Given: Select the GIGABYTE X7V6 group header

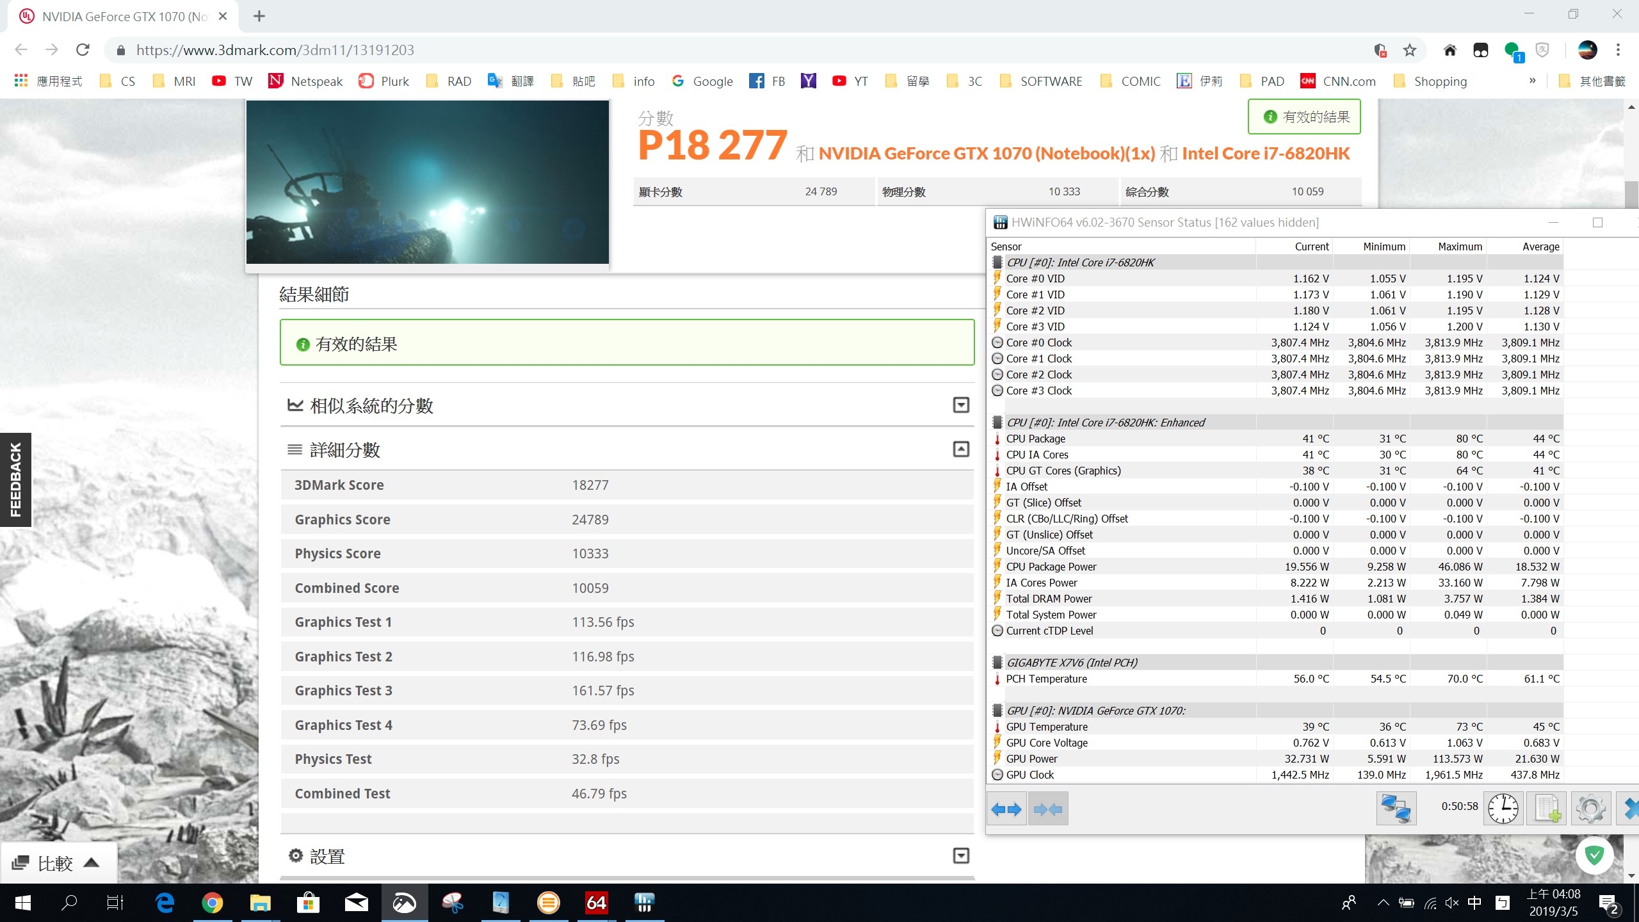Looking at the screenshot, I should pos(1275,663).
